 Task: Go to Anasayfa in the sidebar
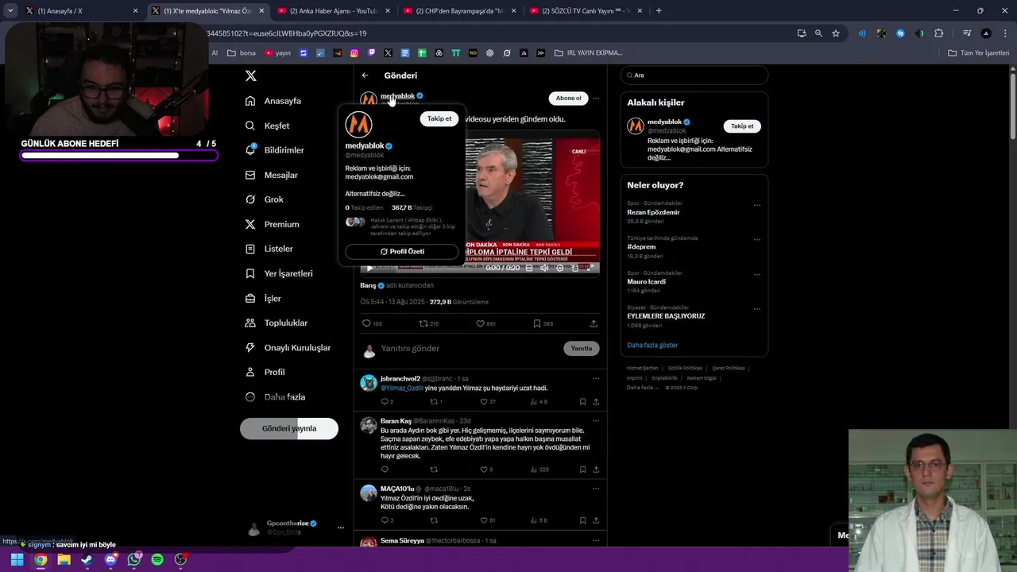(273, 101)
